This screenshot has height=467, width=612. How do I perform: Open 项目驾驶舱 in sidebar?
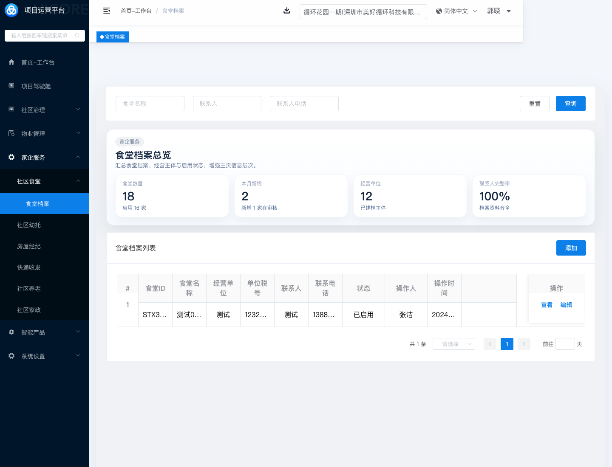click(x=36, y=86)
